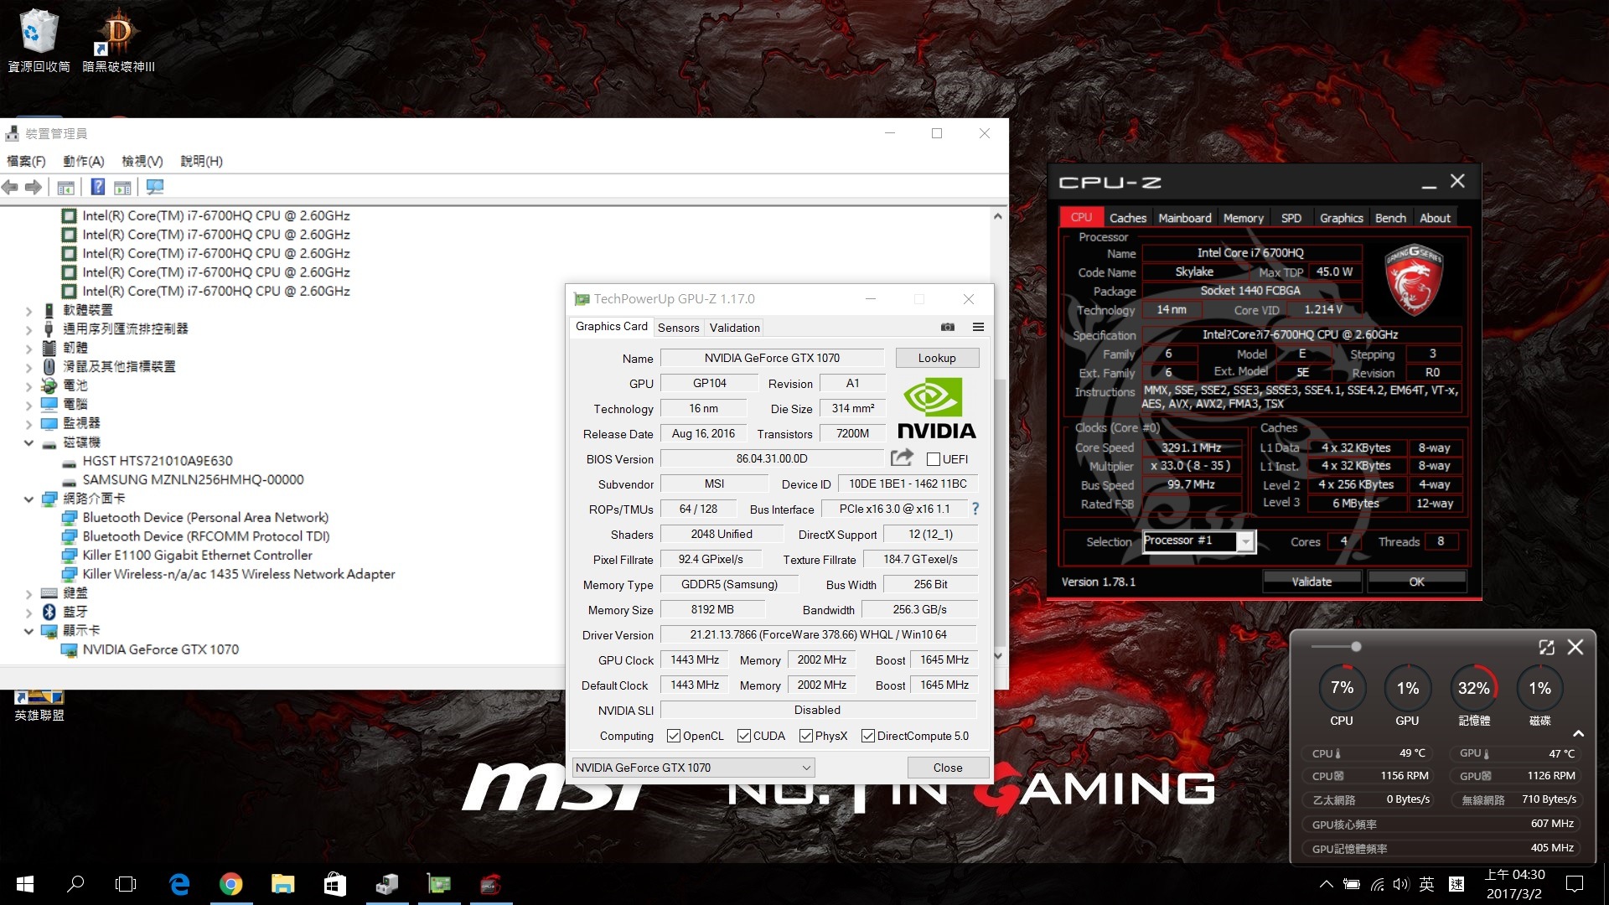
Task: Adjust the opacity slider in monitor widget
Action: pos(1355,646)
